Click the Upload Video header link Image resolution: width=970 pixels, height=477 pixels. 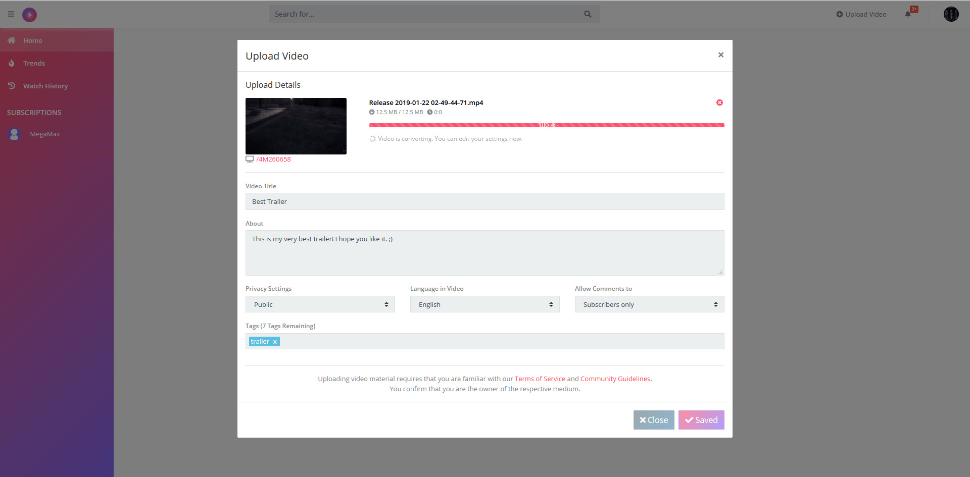pyautogui.click(x=861, y=14)
